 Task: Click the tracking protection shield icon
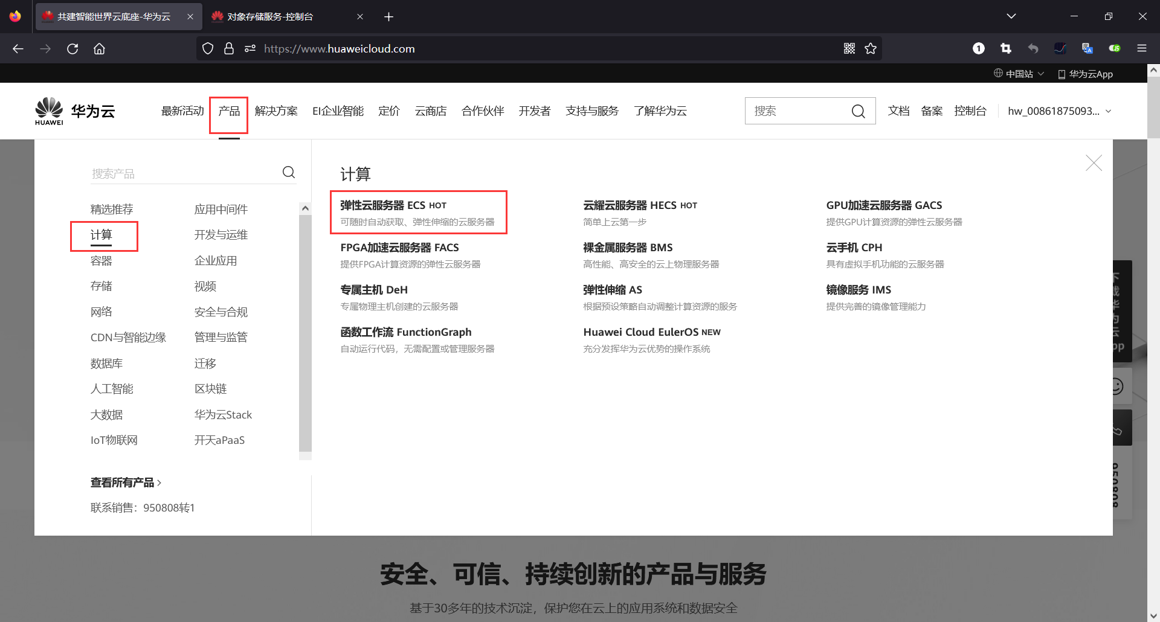tap(207, 48)
